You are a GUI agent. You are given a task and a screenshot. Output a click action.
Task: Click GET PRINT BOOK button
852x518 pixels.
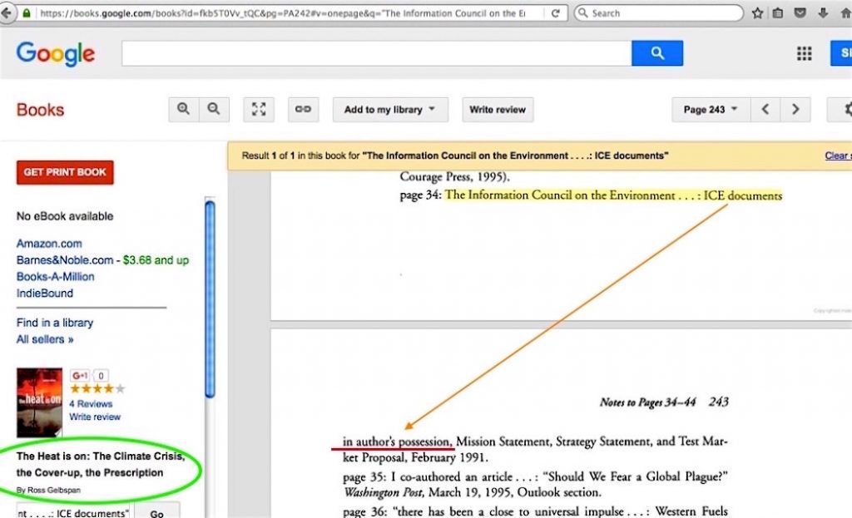tap(65, 172)
